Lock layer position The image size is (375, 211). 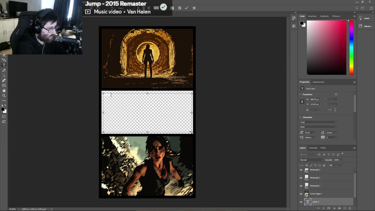pos(315,165)
